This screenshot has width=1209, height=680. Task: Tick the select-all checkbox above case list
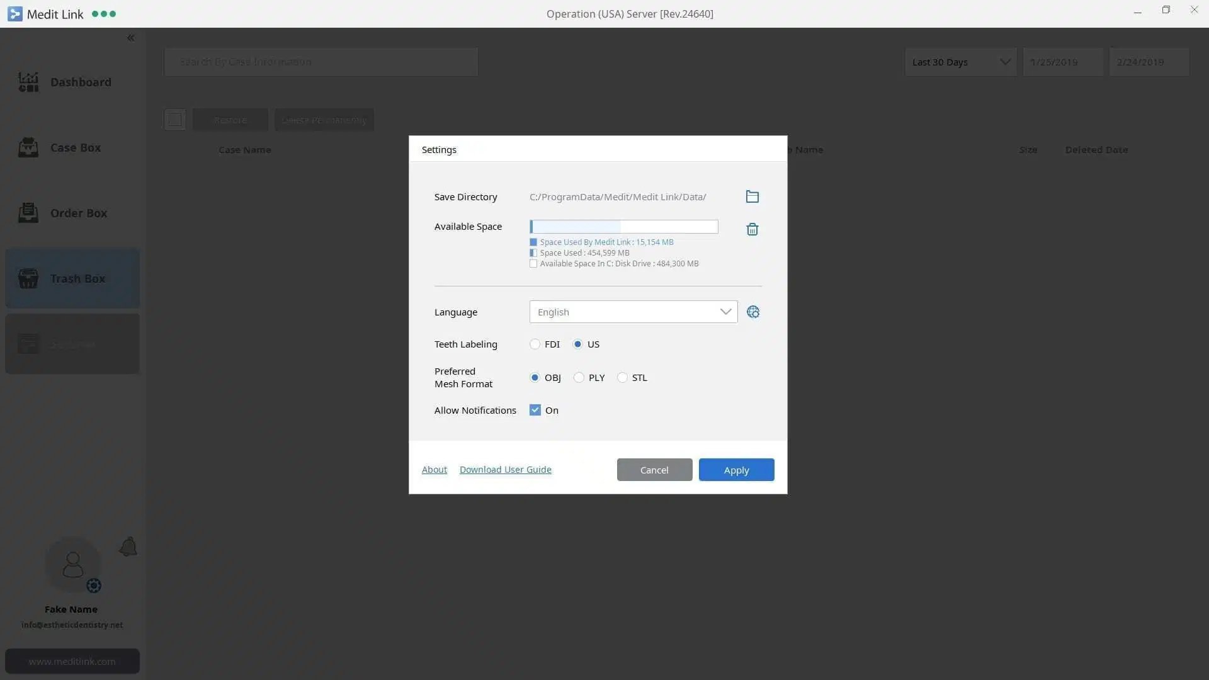[x=175, y=120]
